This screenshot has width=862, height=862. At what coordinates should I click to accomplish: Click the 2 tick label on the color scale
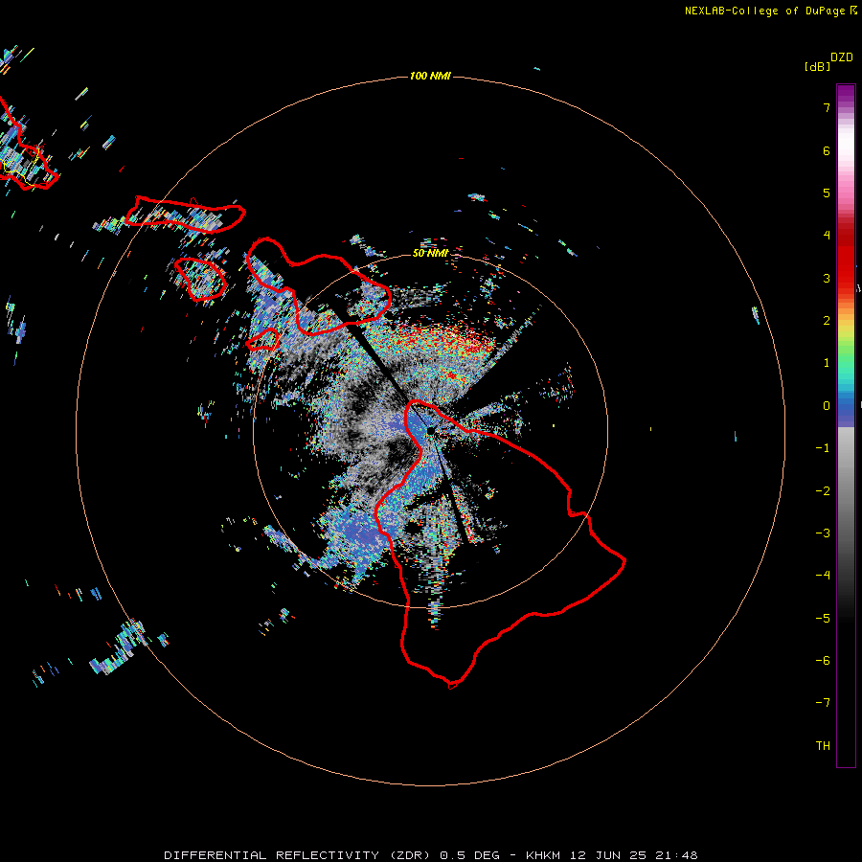827,321
